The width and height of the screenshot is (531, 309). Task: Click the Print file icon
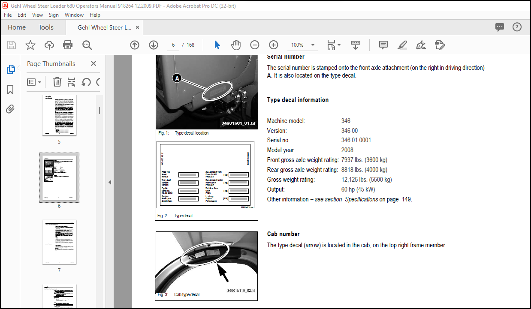[x=68, y=45]
